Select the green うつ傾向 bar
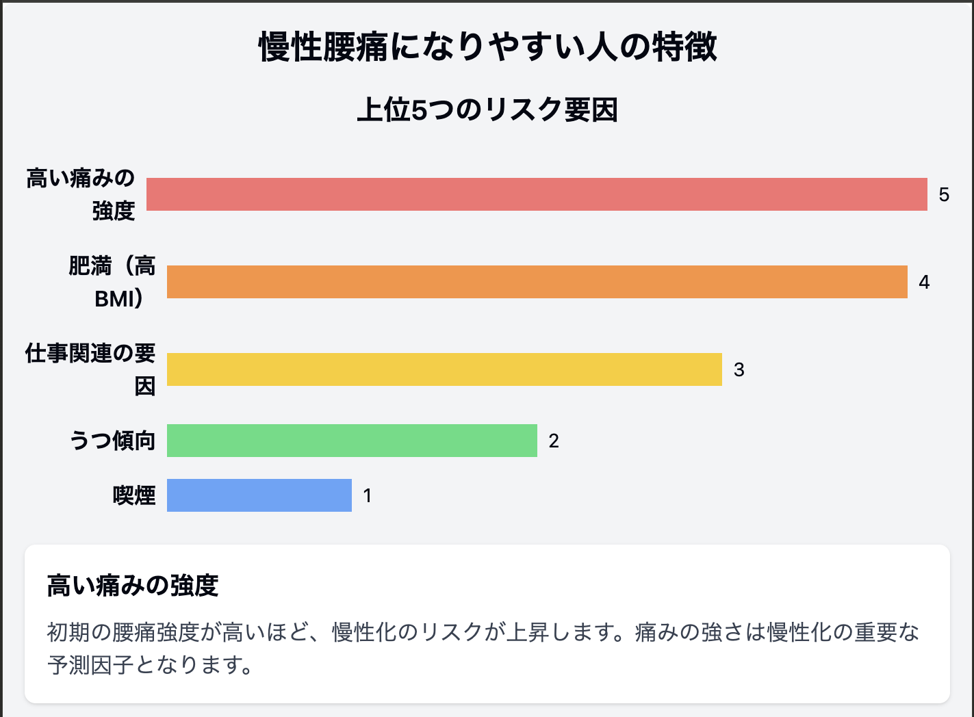The height and width of the screenshot is (717, 974). (352, 441)
